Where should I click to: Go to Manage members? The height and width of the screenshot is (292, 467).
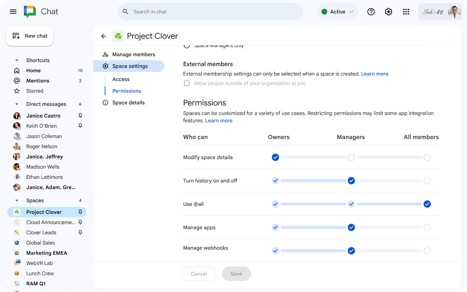point(133,55)
